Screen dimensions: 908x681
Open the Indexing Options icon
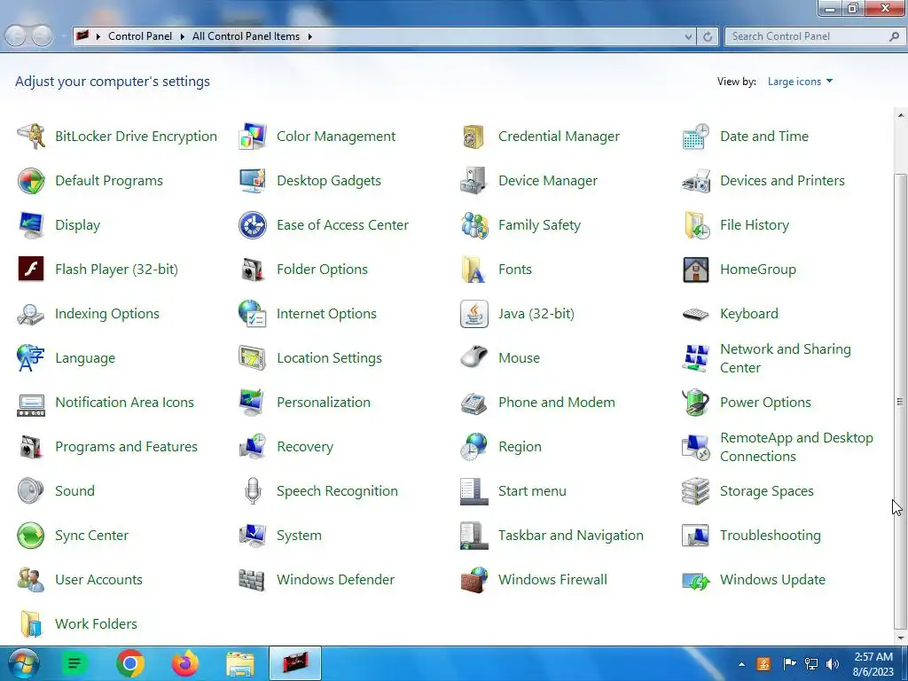[31, 314]
